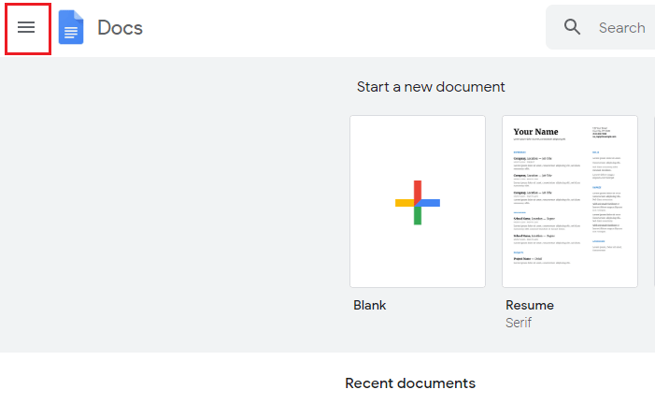Screen dimensions: 655x404
Task: Click the partially visible template at right edge
Action: [x=653, y=201]
